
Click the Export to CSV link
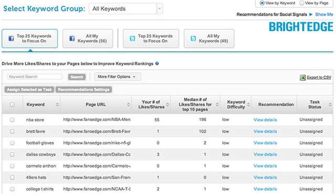point(319,77)
